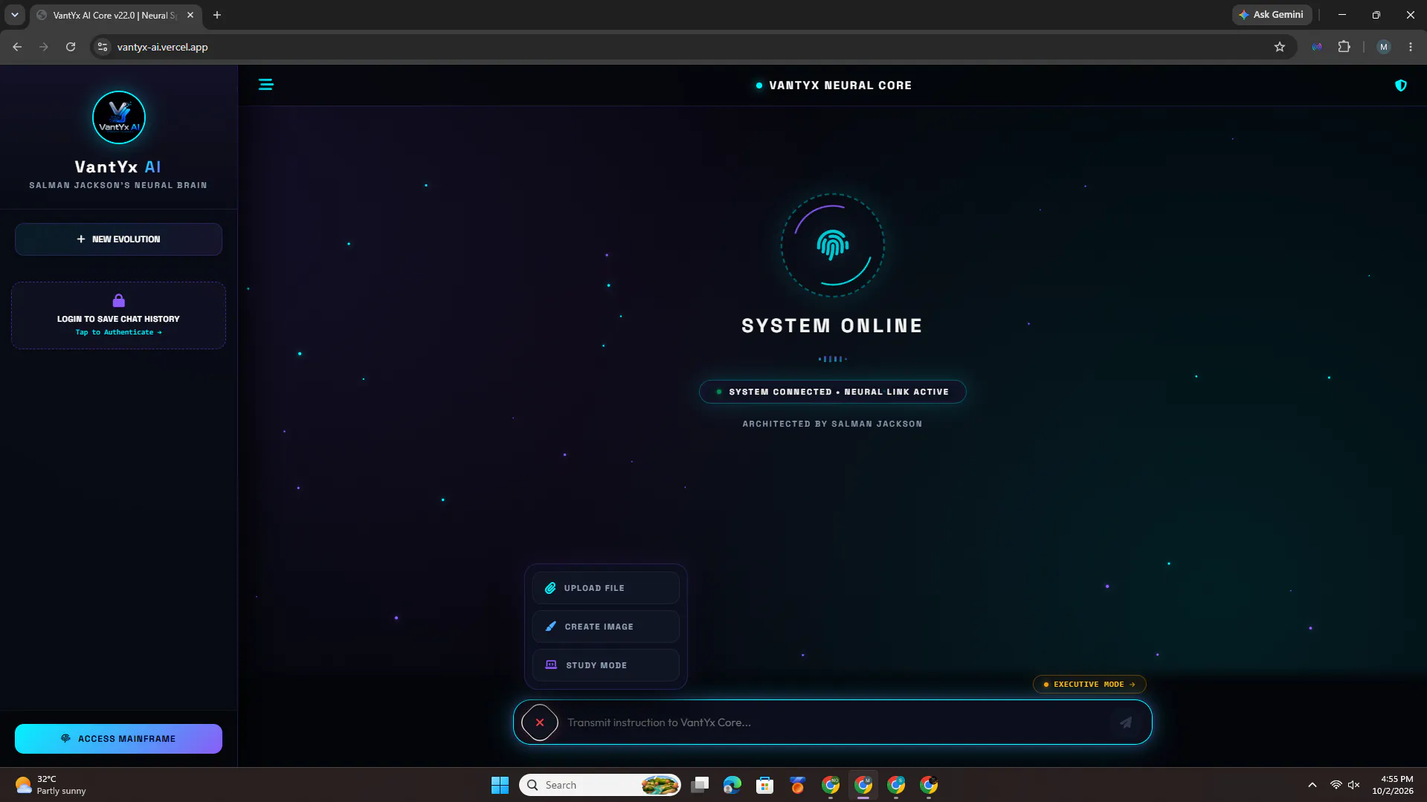
Task: Start a New Evolution chat
Action: click(118, 239)
